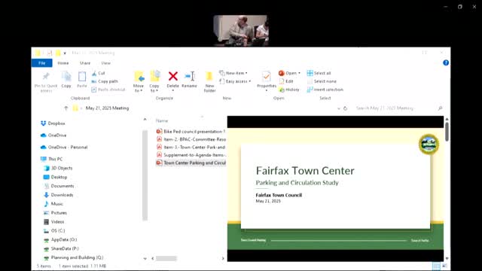
Task: Click Invert selection in ribbon
Action: coord(325,90)
